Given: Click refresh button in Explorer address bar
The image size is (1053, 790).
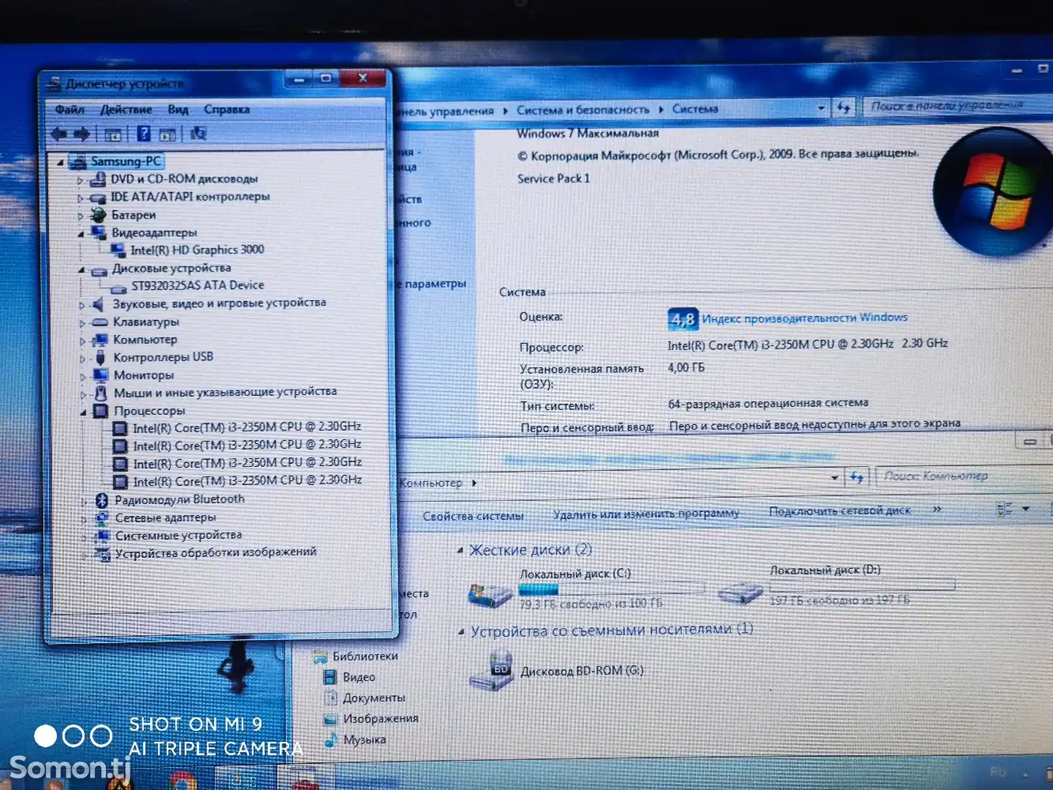Looking at the screenshot, I should [856, 477].
